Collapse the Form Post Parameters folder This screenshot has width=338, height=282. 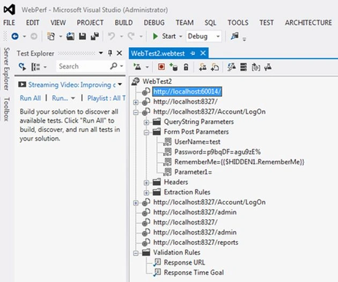146,133
